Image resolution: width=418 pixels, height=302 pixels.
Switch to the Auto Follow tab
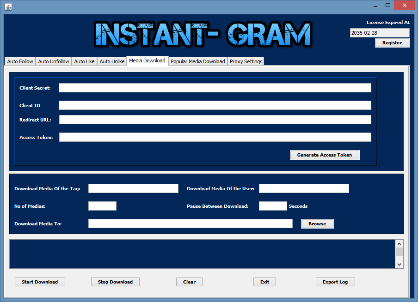(x=20, y=61)
